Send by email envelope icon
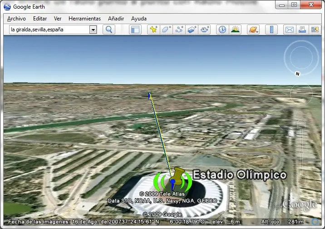The image size is (325, 229). click(289, 30)
